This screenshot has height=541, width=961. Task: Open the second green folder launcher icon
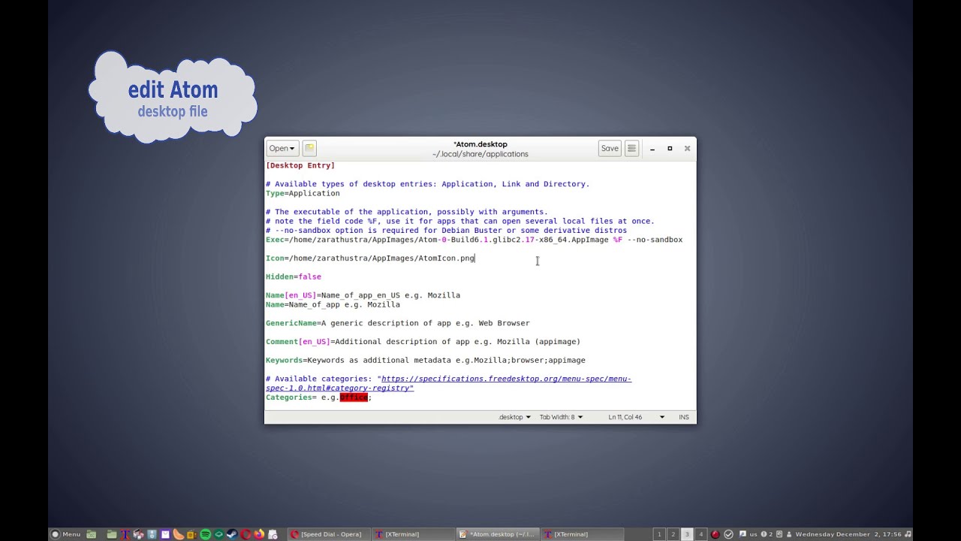(112, 534)
